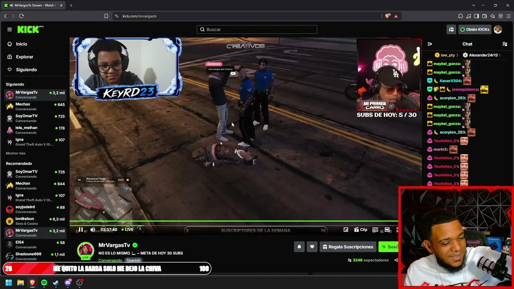514x289 pixels.
Task: Click KenerX504 username in chat
Action: click(450, 81)
